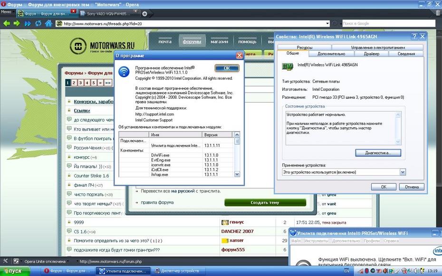Open the правила форума link
This screenshot has height=276, width=442.
[x=157, y=202]
